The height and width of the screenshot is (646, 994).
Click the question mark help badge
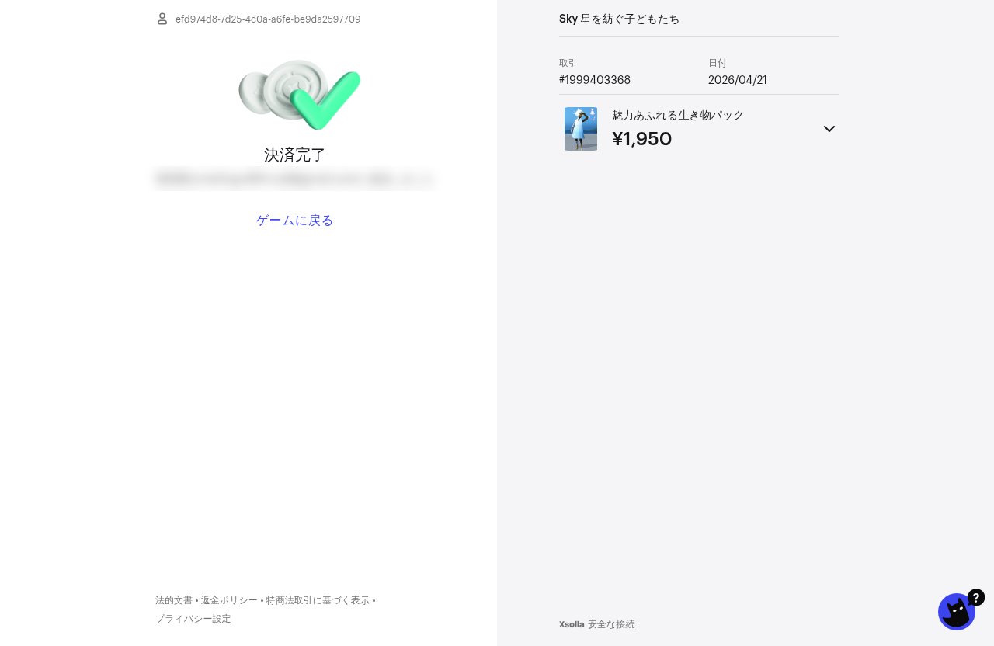(976, 597)
